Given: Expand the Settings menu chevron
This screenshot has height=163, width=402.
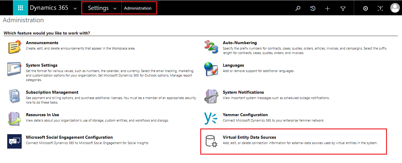Looking at the screenshot, I should click(x=115, y=8).
